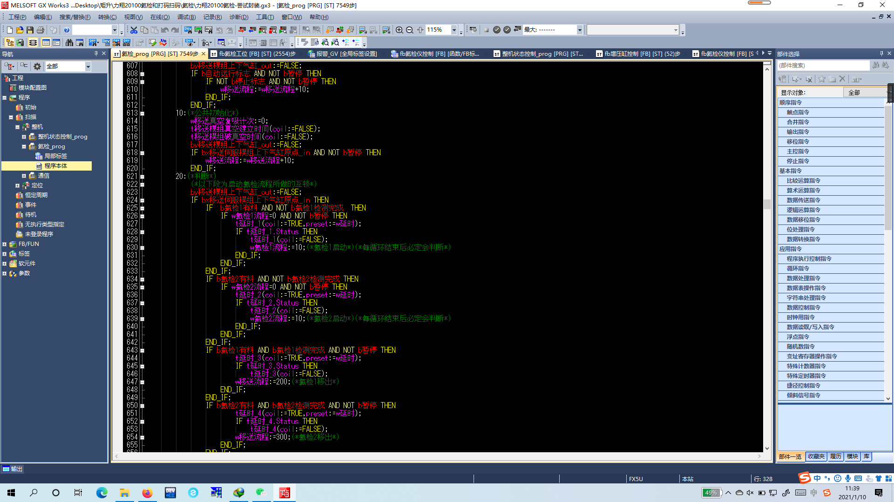Click the Zoom In magnifier icon
The width and height of the screenshot is (894, 502).
400,30
